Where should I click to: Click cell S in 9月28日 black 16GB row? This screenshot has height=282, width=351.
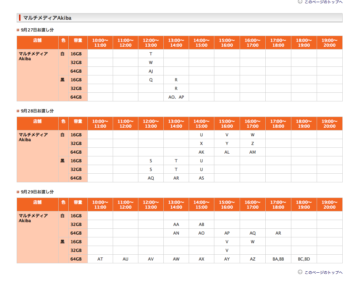(151, 161)
